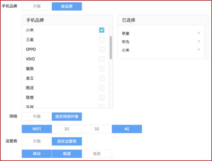
Task: Select the 魅族 brand checkbox
Action: point(102,69)
